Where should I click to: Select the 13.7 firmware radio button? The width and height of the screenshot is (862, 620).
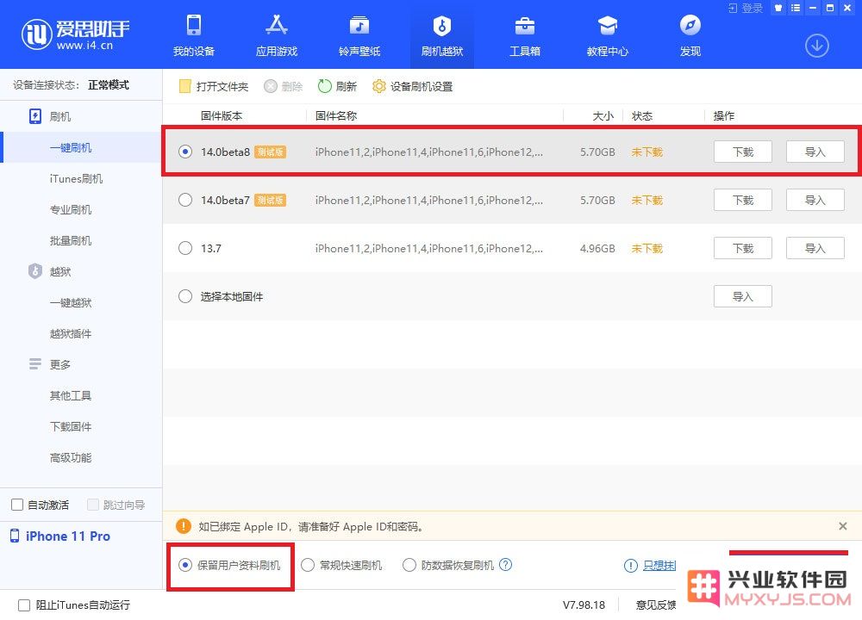point(185,248)
